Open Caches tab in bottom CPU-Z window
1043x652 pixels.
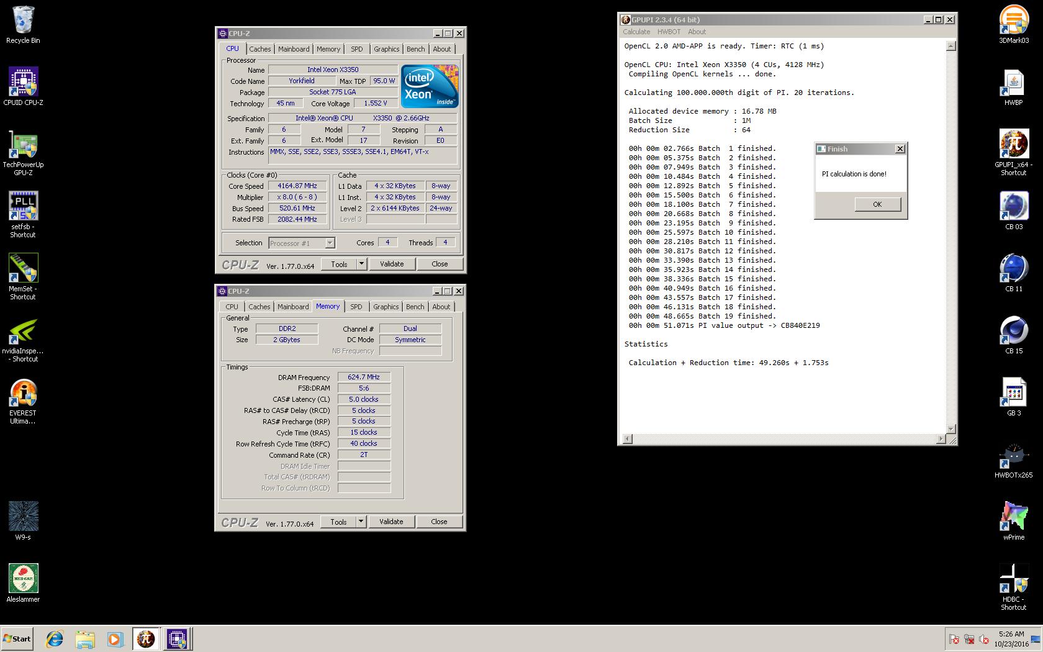pos(260,307)
